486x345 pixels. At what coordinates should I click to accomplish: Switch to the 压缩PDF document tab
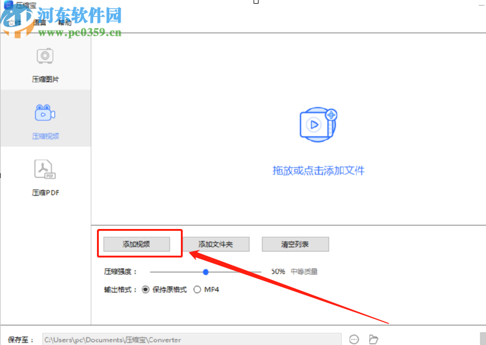click(x=45, y=177)
